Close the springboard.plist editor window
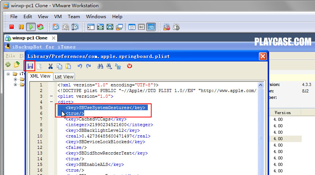The height and width of the screenshot is (175, 315). pos(263,56)
